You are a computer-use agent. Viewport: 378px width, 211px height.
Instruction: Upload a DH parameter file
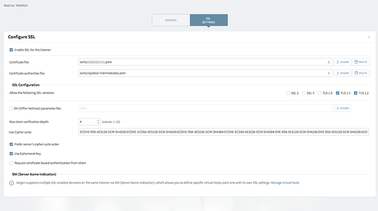342,108
